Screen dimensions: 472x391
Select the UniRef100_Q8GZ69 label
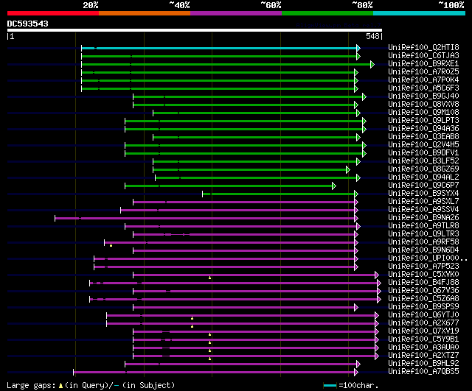423,169
